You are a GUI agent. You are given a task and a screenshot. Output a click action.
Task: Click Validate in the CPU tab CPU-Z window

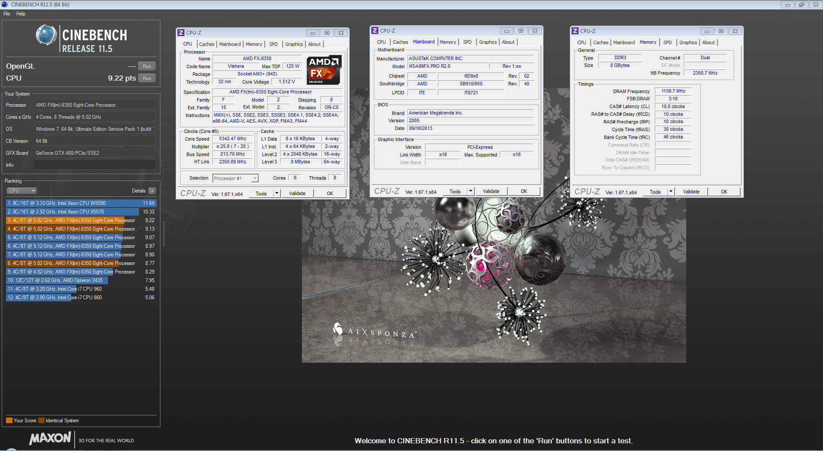pyautogui.click(x=297, y=193)
